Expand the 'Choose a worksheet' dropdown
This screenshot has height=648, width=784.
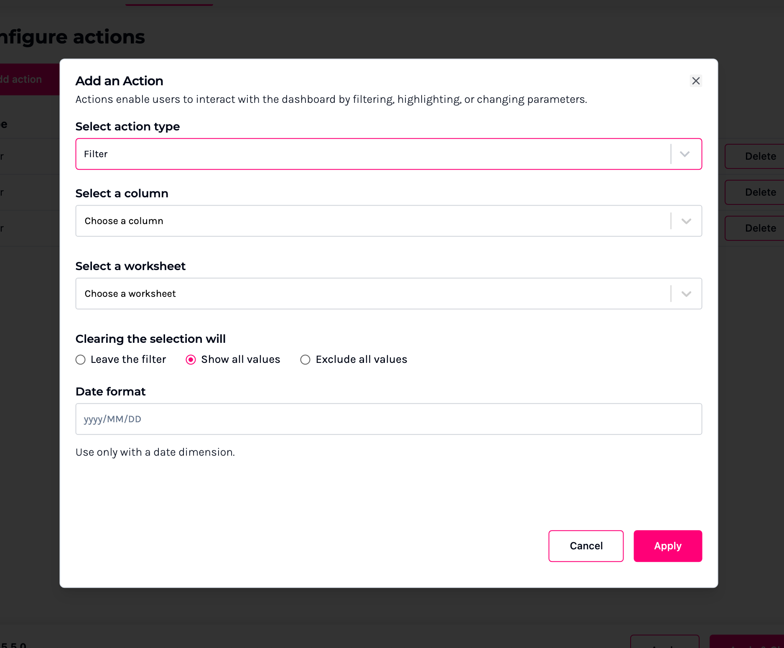pyautogui.click(x=372, y=294)
